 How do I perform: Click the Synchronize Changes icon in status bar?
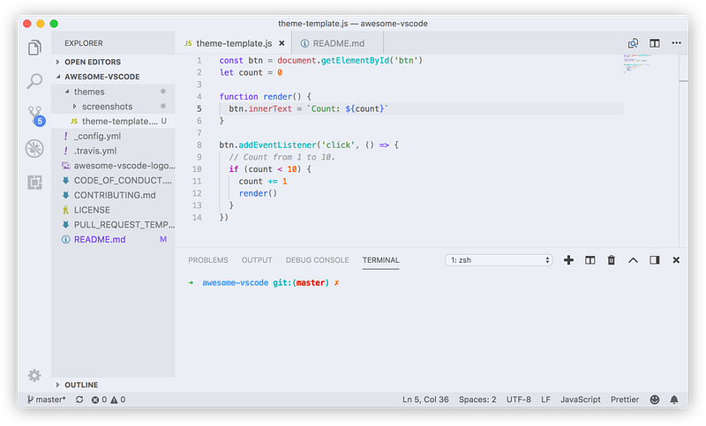click(x=79, y=400)
